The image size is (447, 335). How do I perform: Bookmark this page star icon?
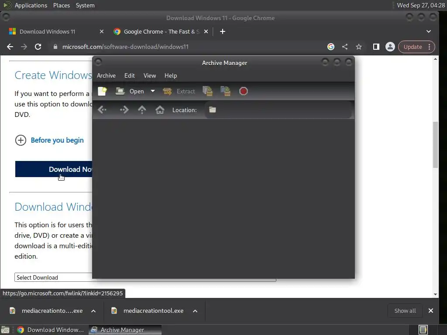359,47
